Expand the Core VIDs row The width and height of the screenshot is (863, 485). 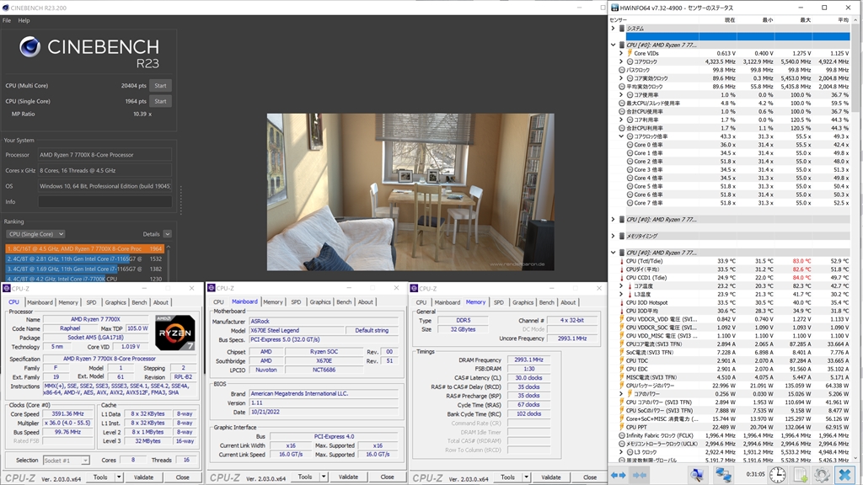[x=621, y=53]
